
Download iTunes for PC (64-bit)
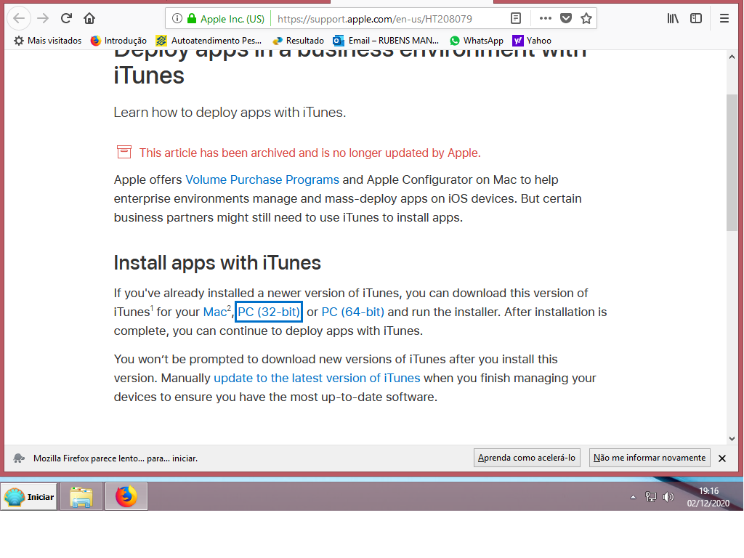(x=353, y=312)
